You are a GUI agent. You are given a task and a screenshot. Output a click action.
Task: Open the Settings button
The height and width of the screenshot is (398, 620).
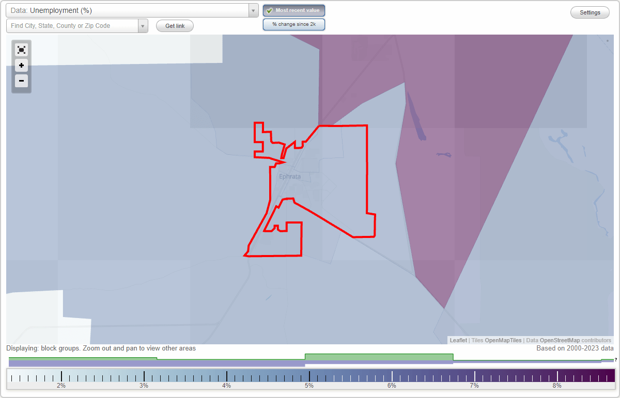590,12
